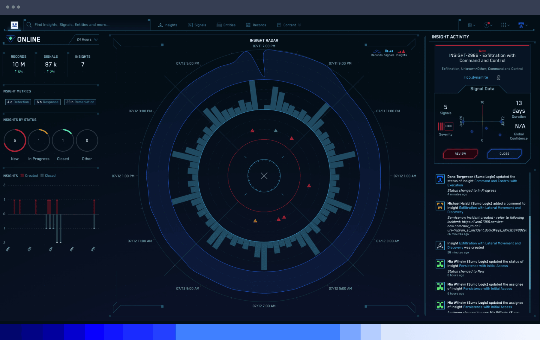Go to the Signals tab
The height and width of the screenshot is (340, 540).
coord(197,25)
